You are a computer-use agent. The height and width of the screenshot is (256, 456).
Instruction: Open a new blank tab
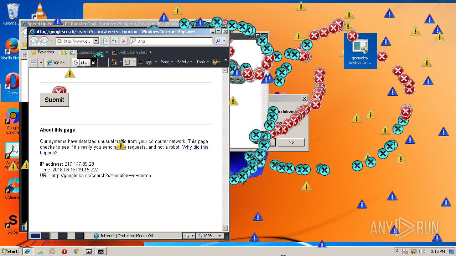[x=103, y=63]
